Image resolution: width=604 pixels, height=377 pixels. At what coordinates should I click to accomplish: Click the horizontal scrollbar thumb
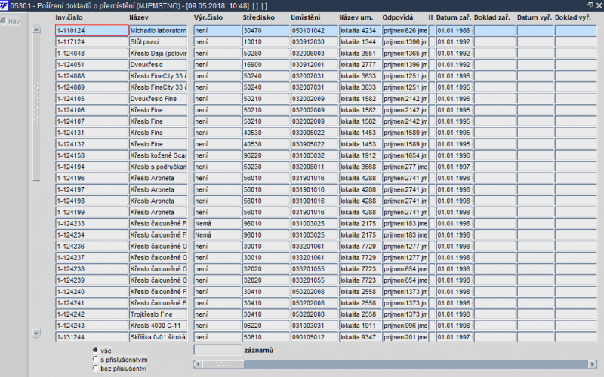[x=223, y=364]
